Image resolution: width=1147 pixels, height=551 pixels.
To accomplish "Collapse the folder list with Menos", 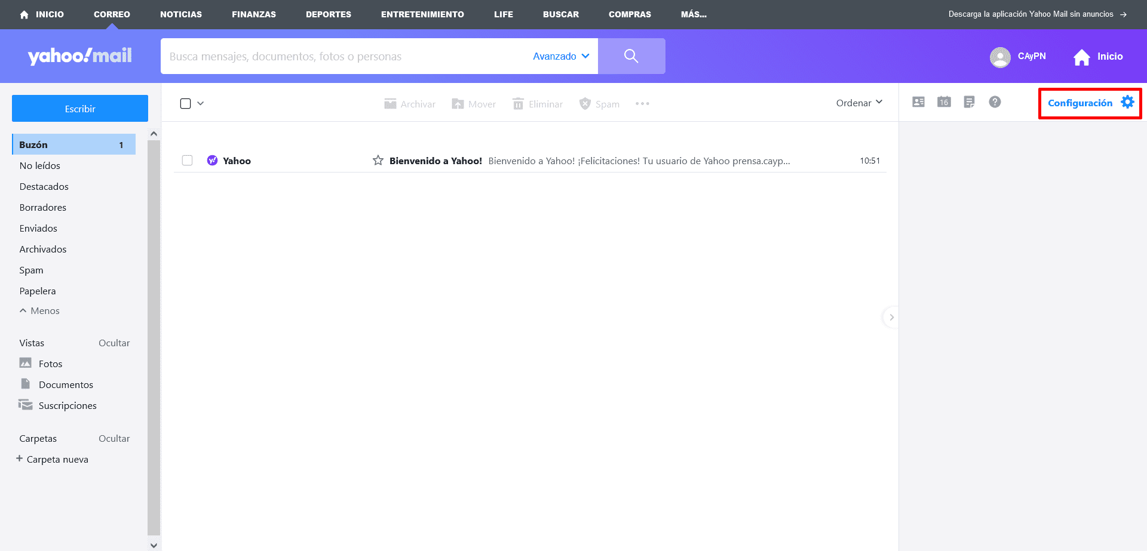I will (x=39, y=310).
